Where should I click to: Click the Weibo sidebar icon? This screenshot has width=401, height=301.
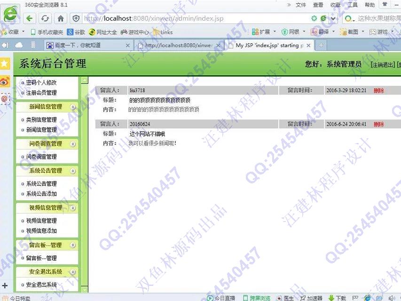5,81
